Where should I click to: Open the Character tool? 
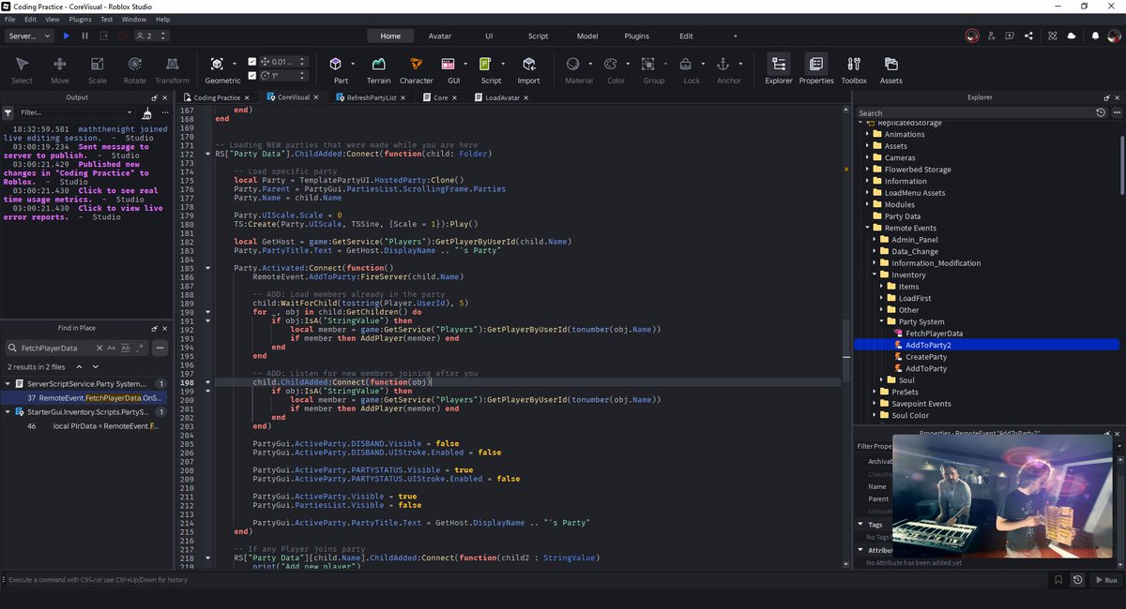pyautogui.click(x=416, y=64)
